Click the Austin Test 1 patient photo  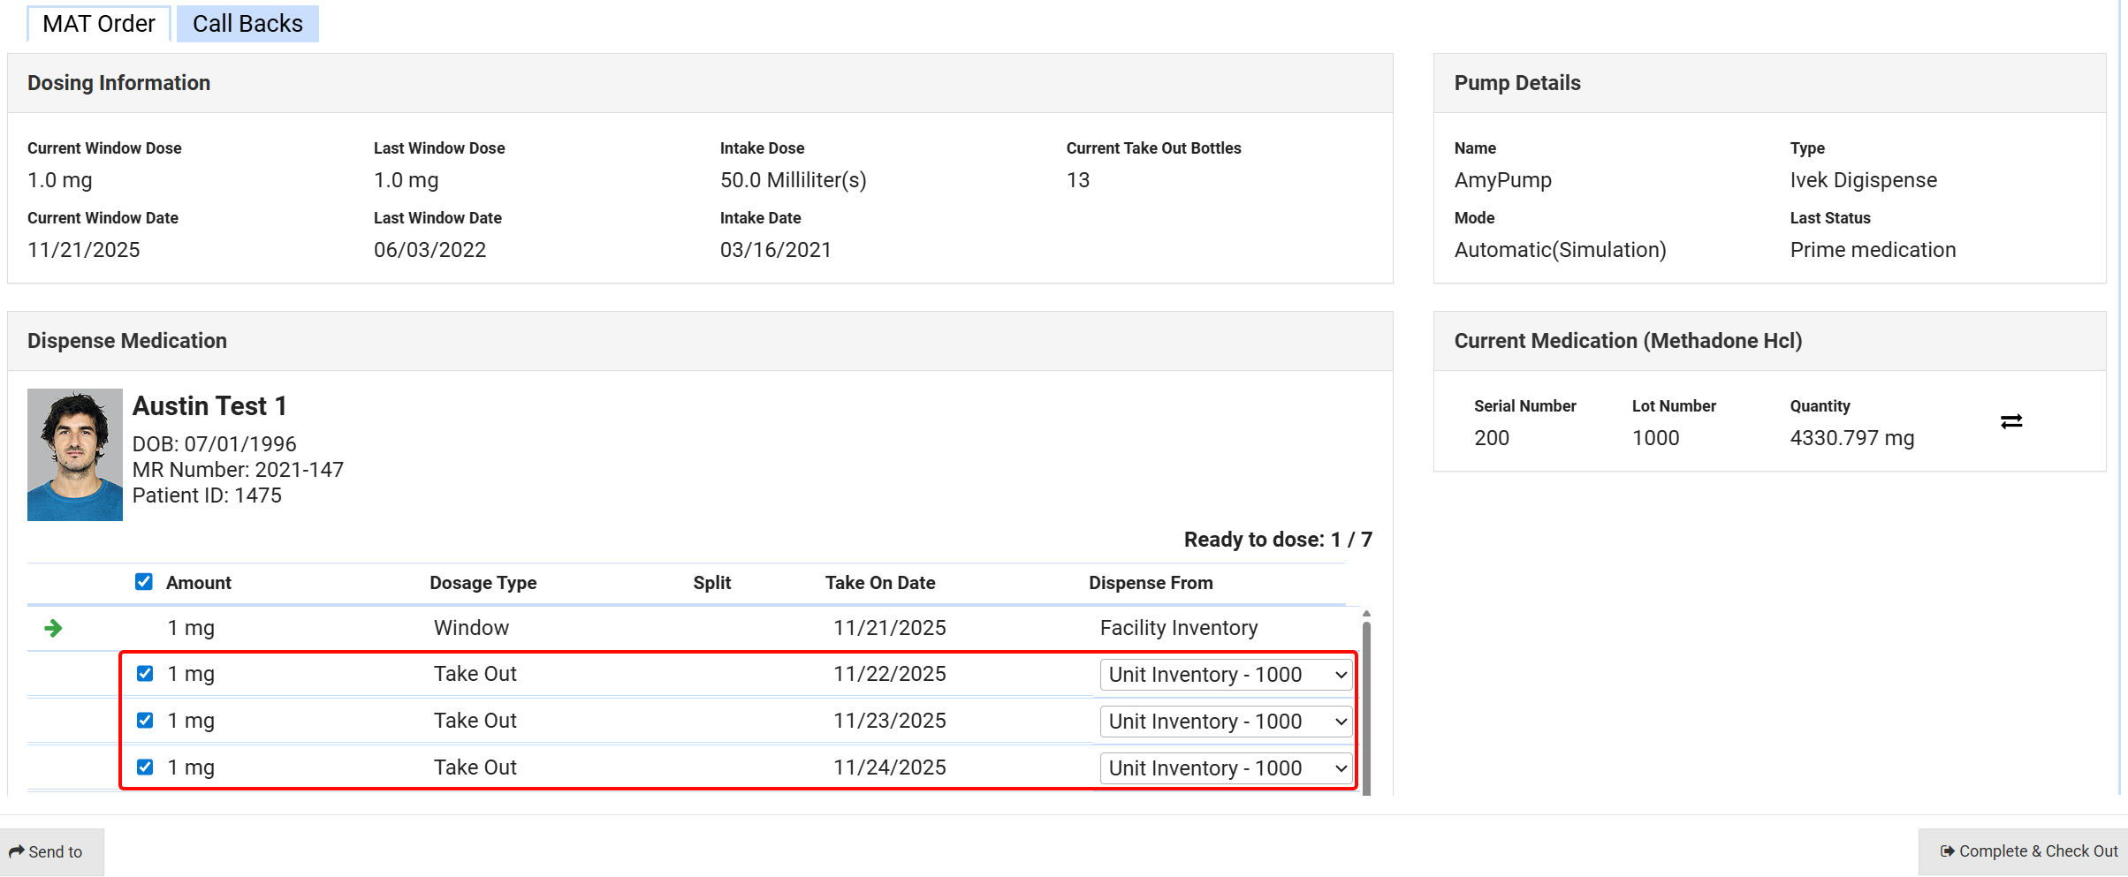(75, 455)
